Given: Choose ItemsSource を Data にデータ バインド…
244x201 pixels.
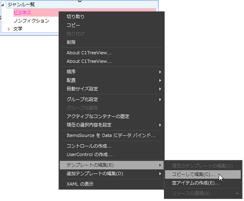Looking at the screenshot, I should (111, 135).
